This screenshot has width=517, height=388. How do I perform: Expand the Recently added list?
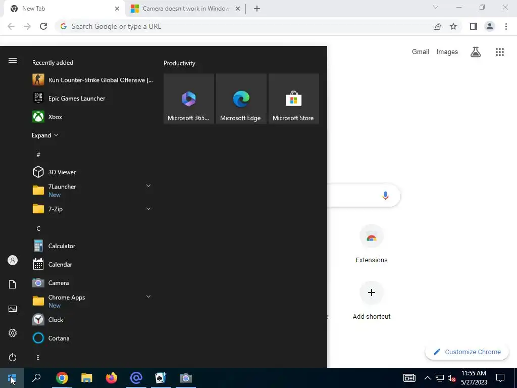[45, 135]
